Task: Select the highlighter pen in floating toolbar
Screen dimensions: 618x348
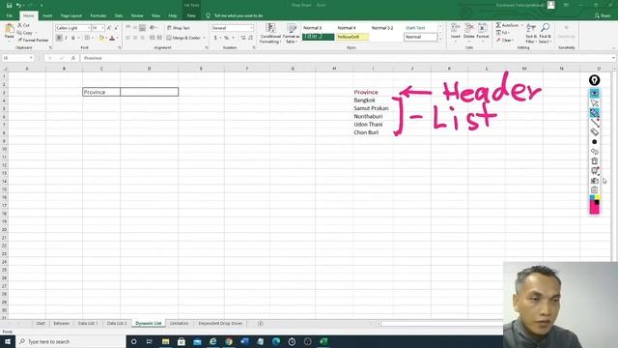Action: point(595,113)
